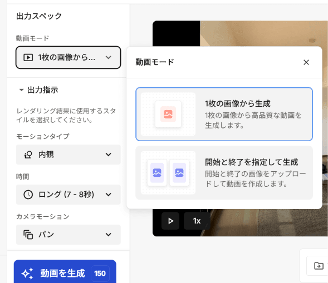
Task: Collapse the 出力指示 section
Action: pos(21,90)
